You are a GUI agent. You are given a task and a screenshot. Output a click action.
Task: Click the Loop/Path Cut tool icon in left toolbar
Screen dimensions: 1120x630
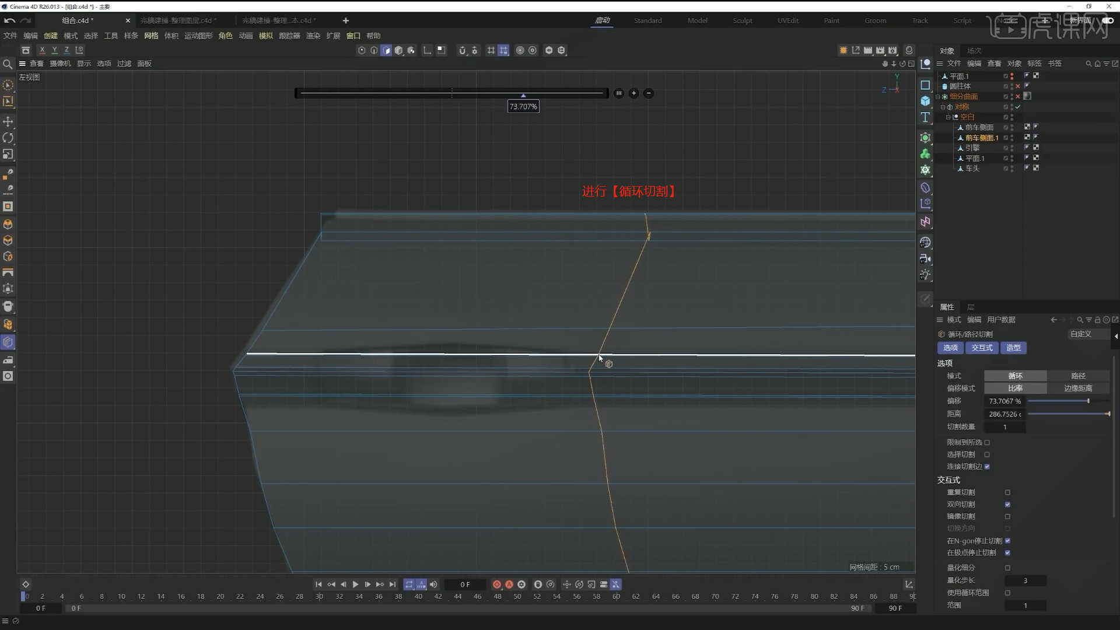click(x=8, y=342)
